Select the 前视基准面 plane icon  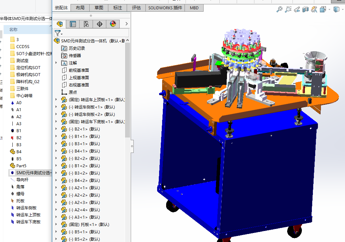click(x=64, y=70)
